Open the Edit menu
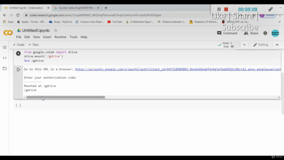 pyautogui.click(x=27, y=37)
